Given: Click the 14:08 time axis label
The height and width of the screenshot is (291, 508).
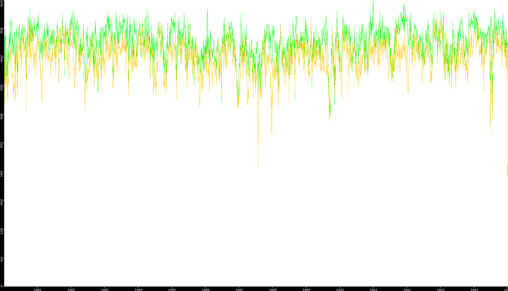Looking at the screenshot, I should [x=273, y=290].
